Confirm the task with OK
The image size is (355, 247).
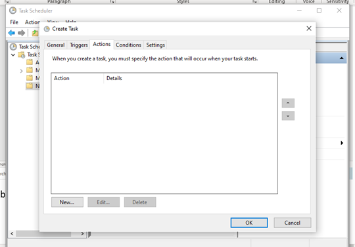[x=249, y=223]
